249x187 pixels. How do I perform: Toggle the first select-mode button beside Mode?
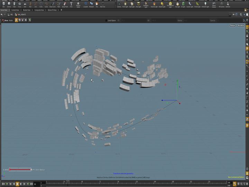[16, 20]
